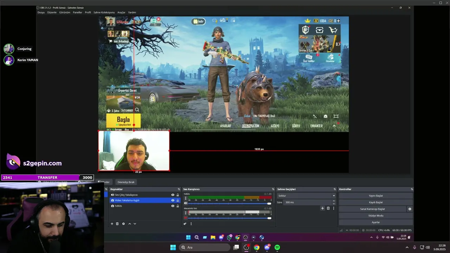Select the webcam source in OBS preview
Image resolution: width=450 pixels, height=253 pixels.
(134, 151)
